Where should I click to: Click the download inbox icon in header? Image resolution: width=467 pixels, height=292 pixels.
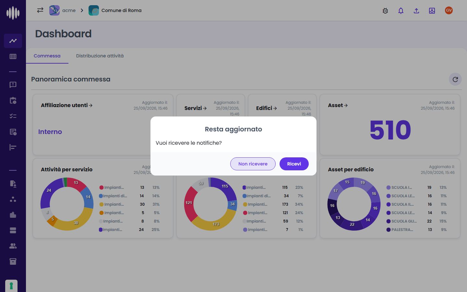pos(432,11)
